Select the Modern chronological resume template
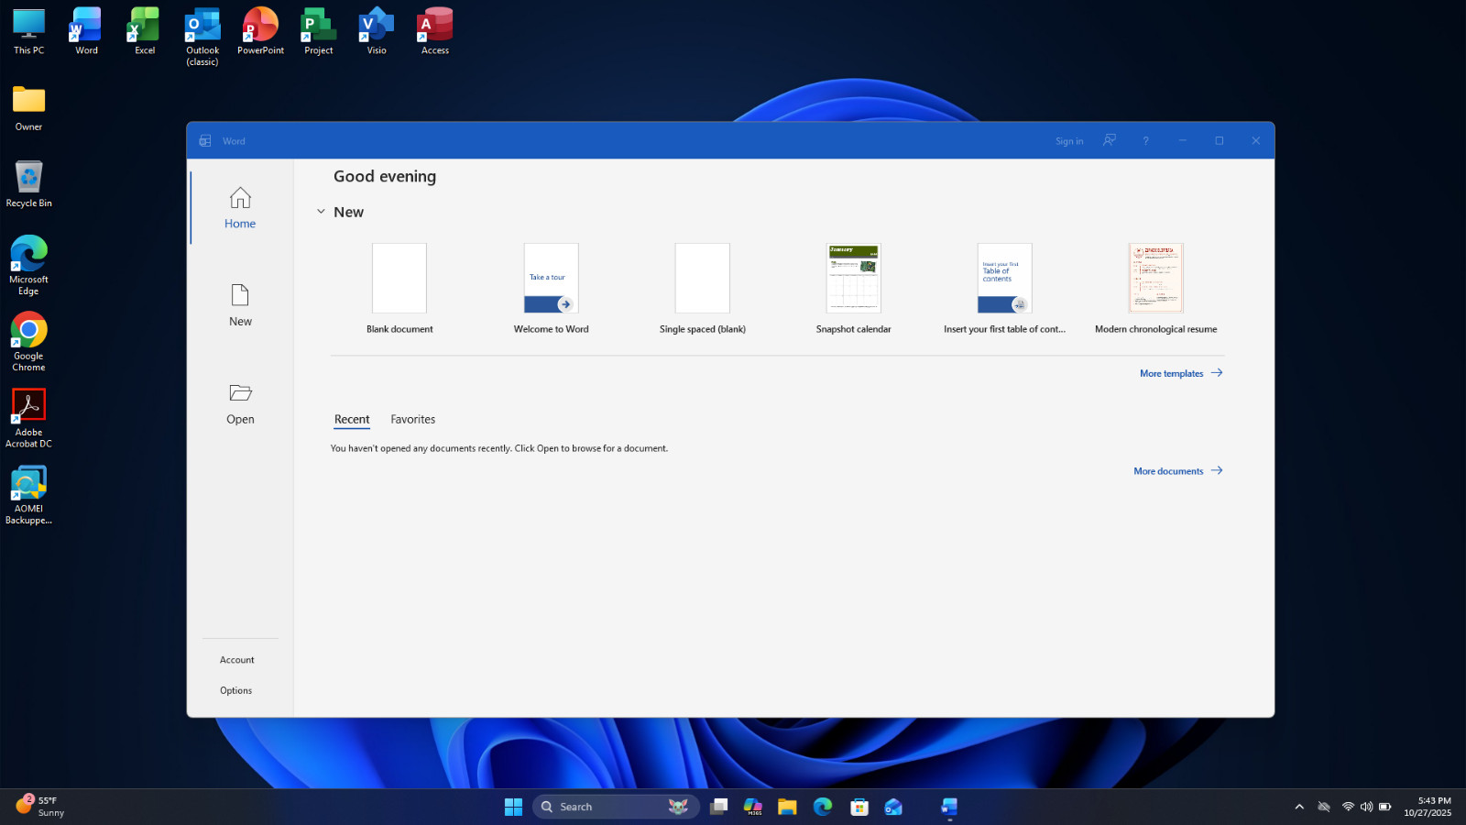This screenshot has width=1466, height=825. coord(1155,288)
